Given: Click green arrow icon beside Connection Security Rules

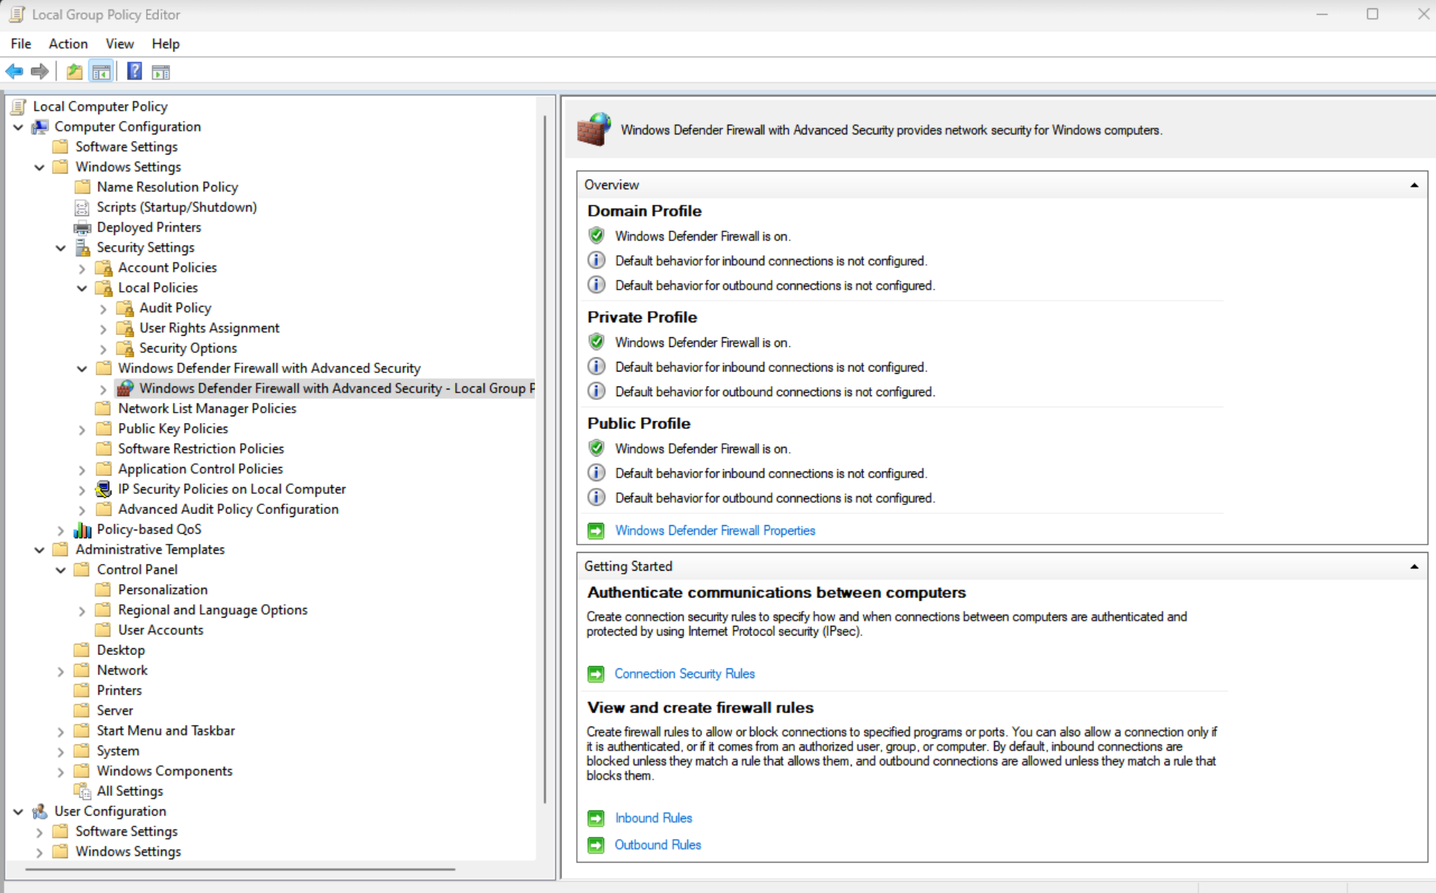Looking at the screenshot, I should tap(596, 674).
